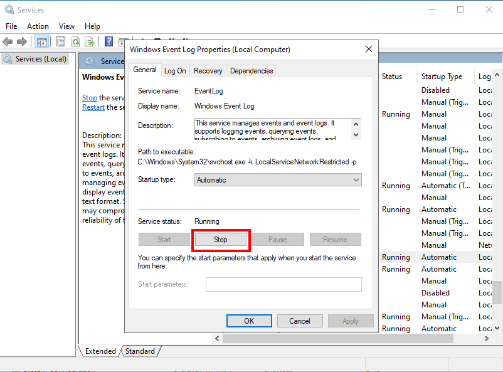Dismiss the dialog with Cancel
Screen dimensions: 503x372
click(x=300, y=321)
